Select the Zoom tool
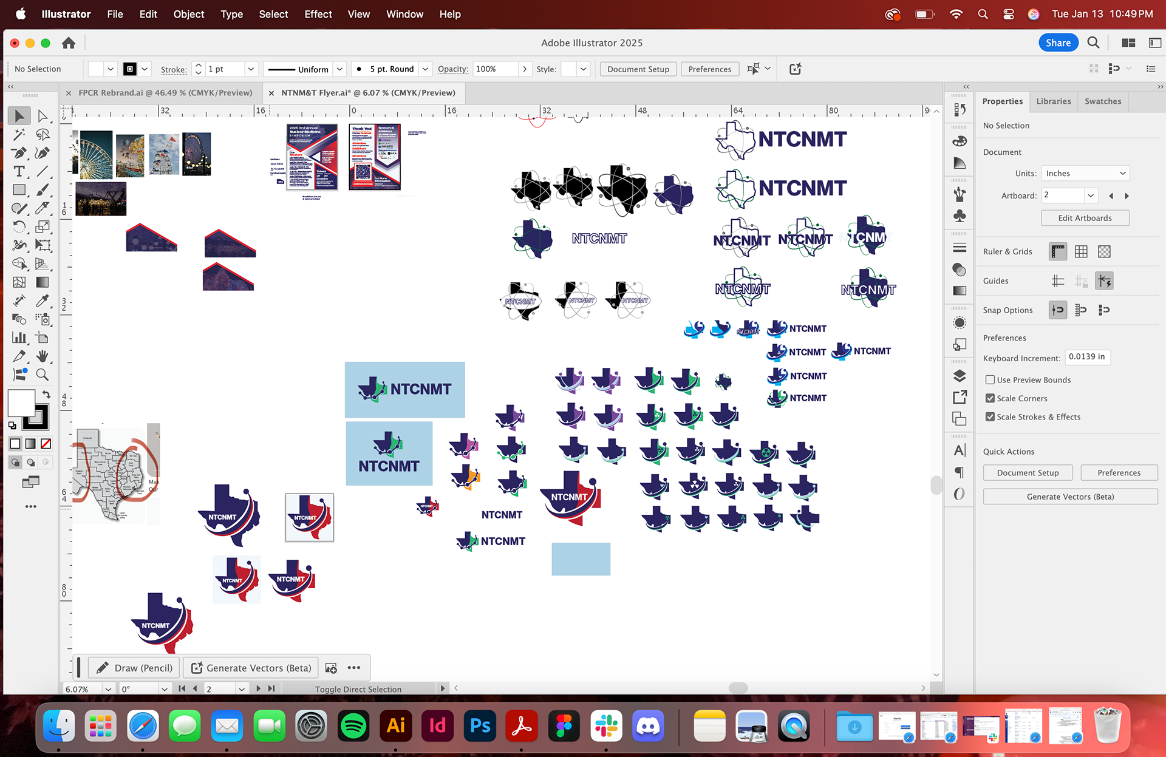This screenshot has width=1166, height=757. click(x=43, y=375)
